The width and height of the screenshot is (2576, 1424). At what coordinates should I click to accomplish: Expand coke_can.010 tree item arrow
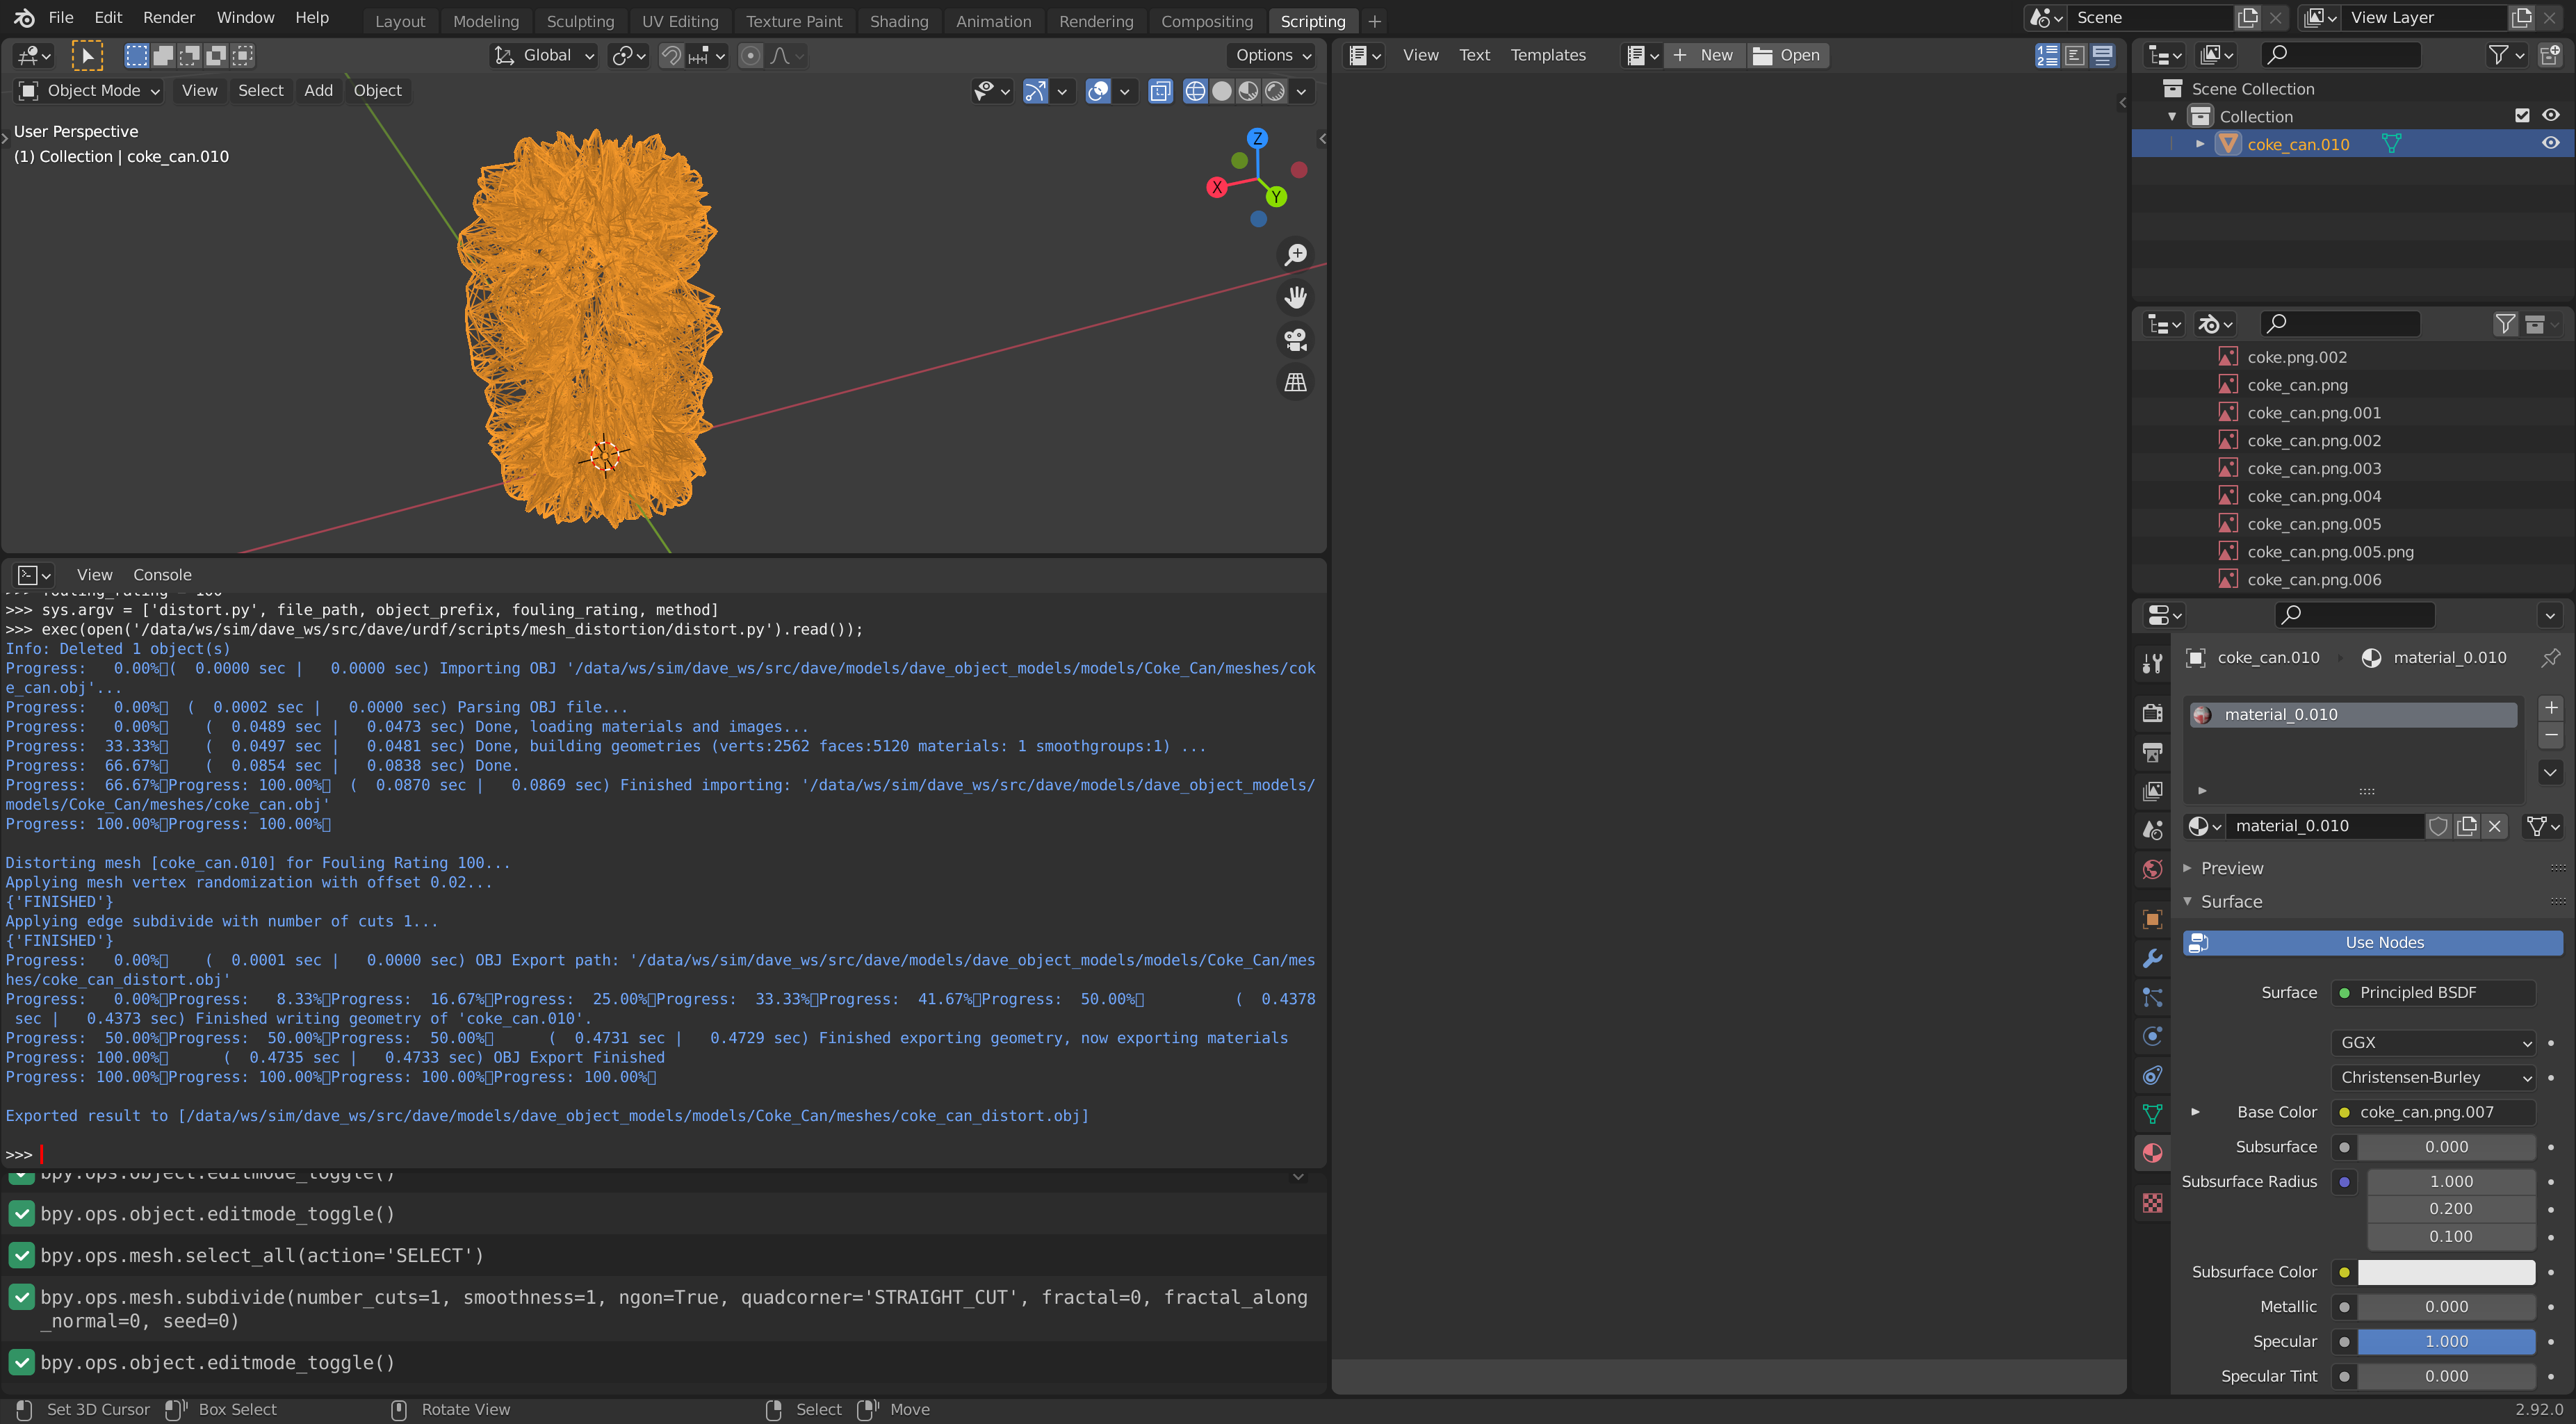click(2199, 144)
